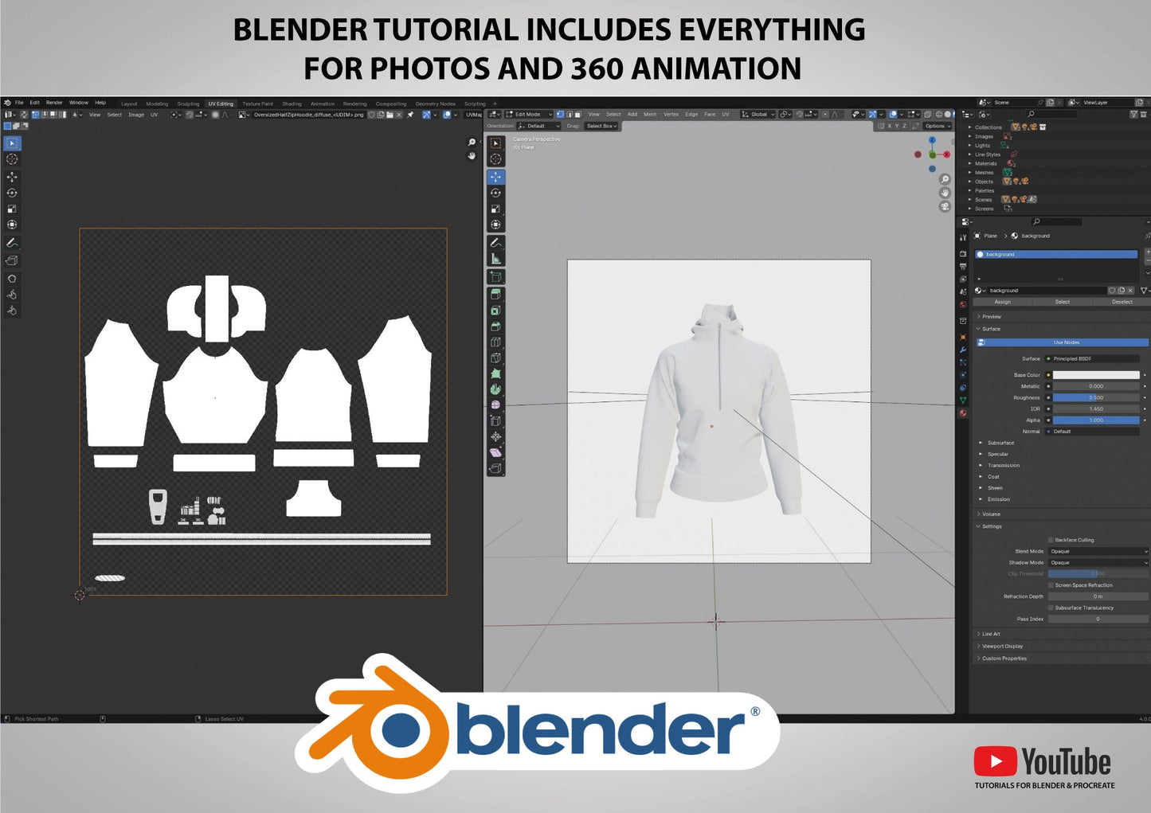The image size is (1151, 813).
Task: Switch to vertex select mode in viewport
Action: click(x=560, y=115)
